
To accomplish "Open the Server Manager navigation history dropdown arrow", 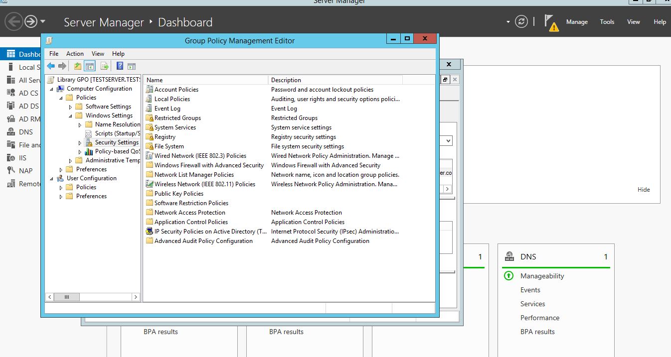I will click(43, 21).
